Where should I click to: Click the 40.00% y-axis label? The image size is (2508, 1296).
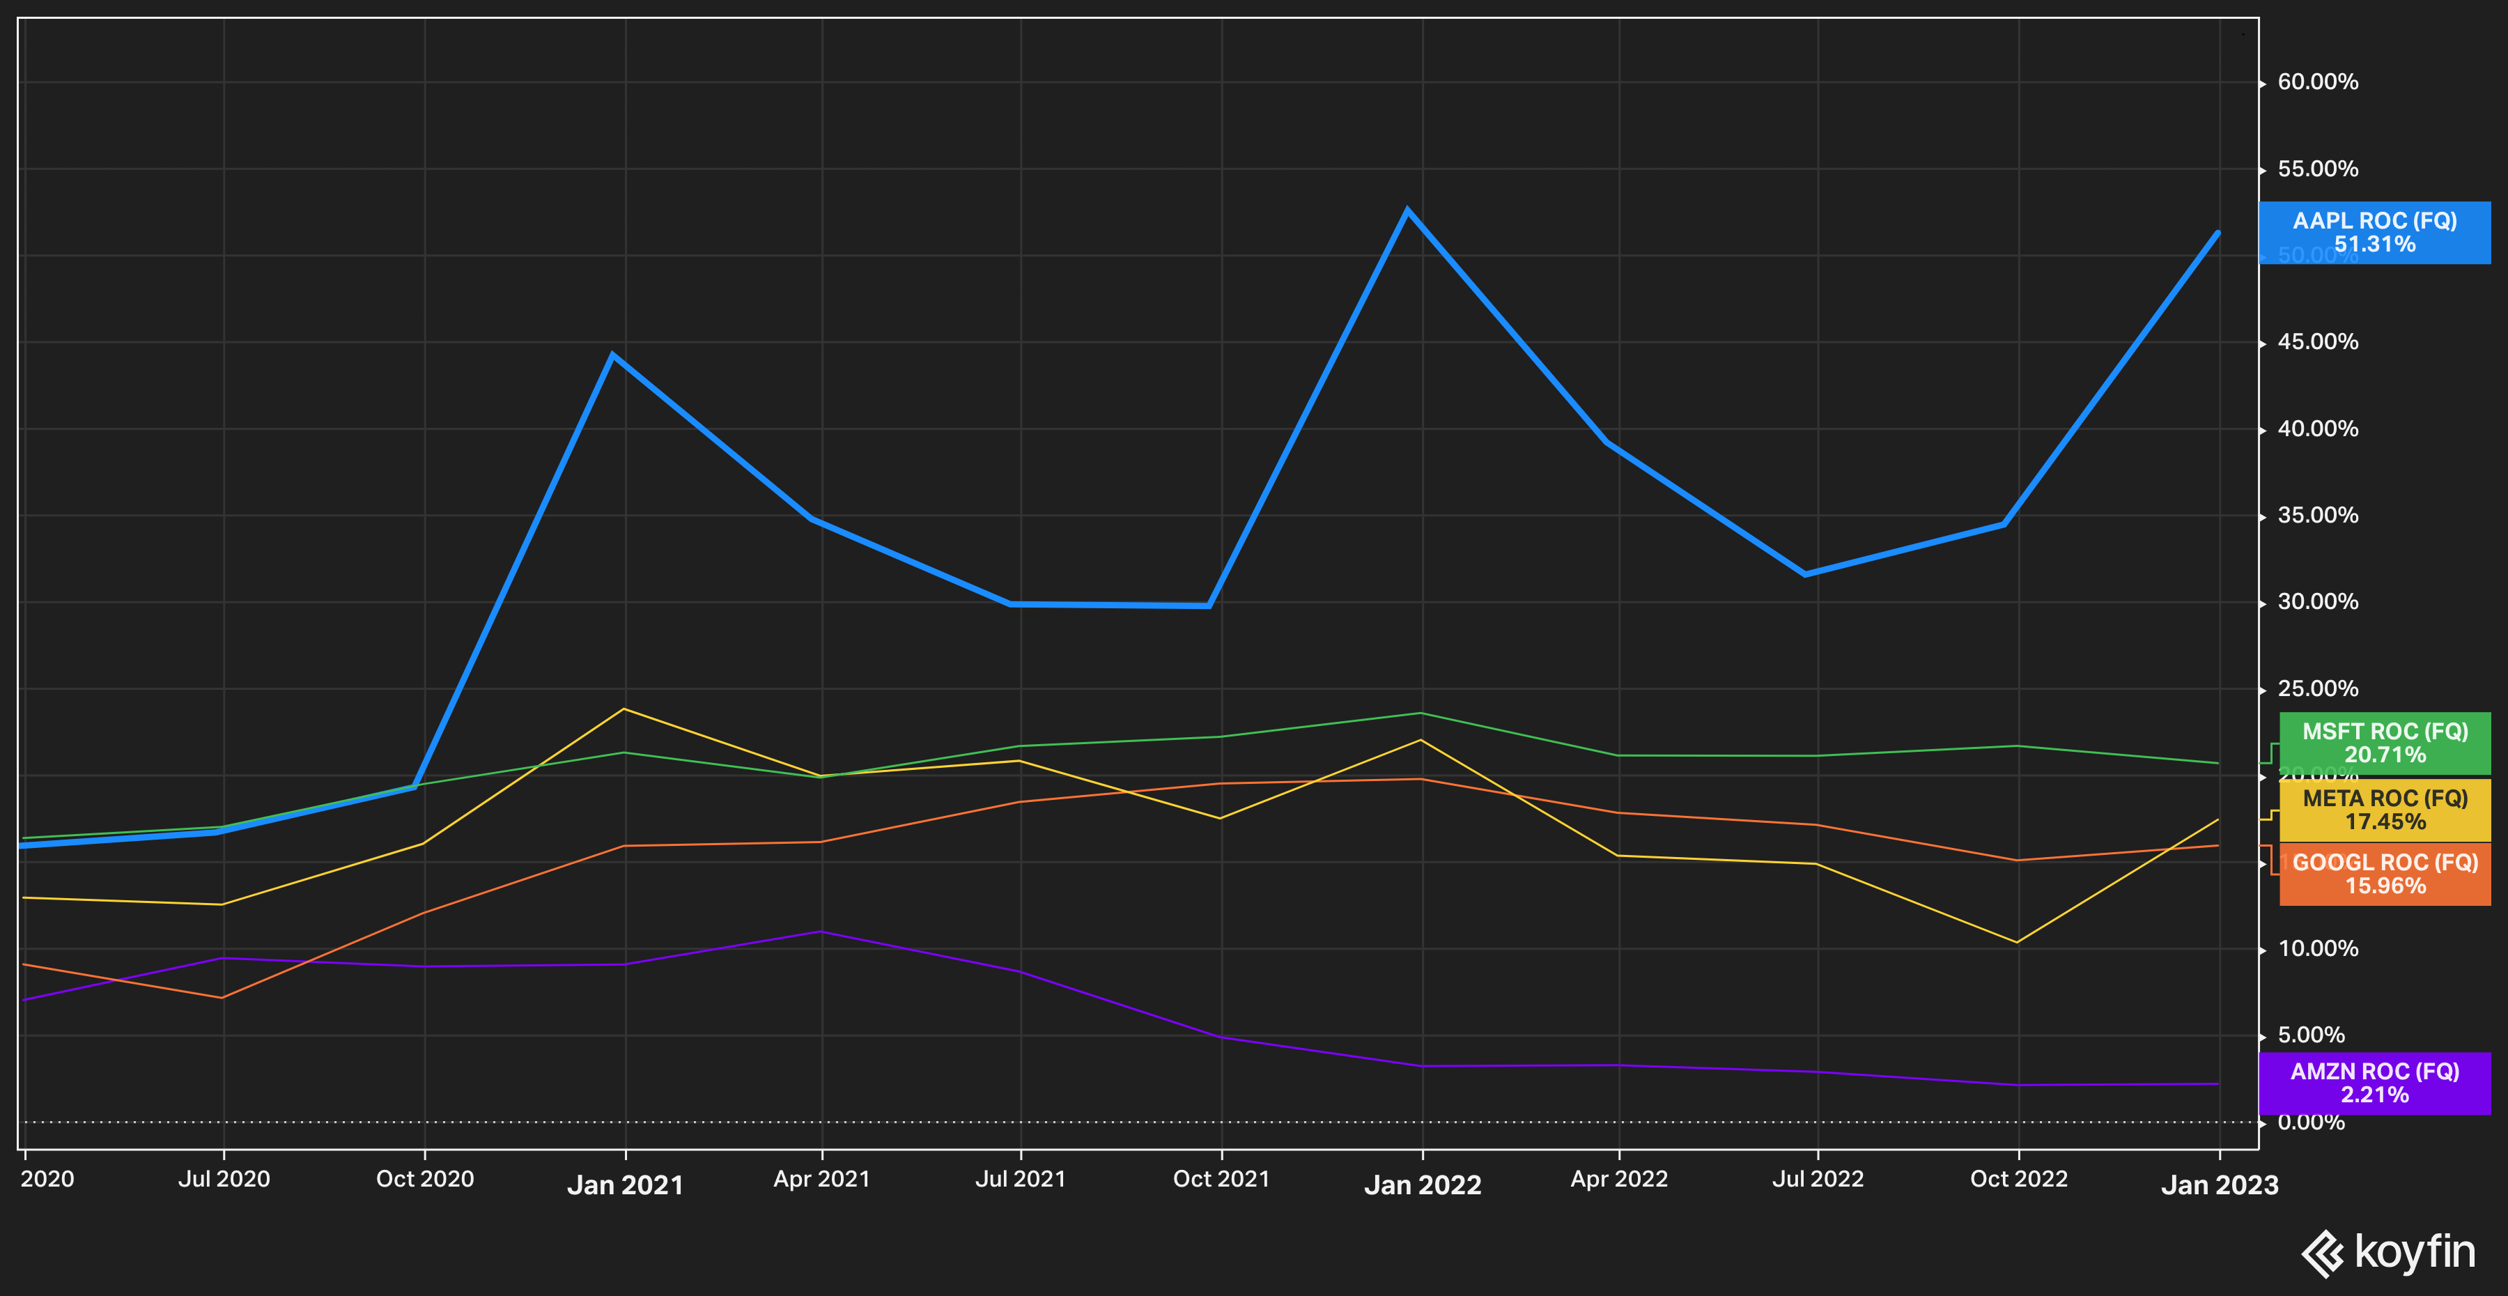(x=2317, y=429)
